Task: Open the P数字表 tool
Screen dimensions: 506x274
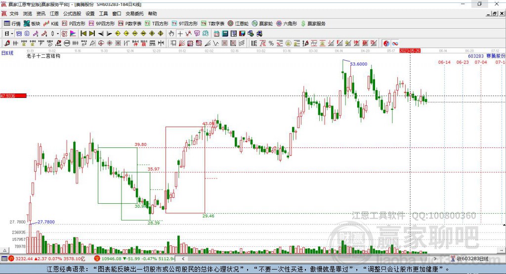Action: click(x=130, y=24)
